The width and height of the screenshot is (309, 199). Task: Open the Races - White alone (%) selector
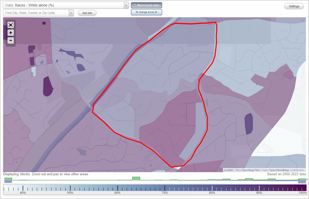[63, 5]
